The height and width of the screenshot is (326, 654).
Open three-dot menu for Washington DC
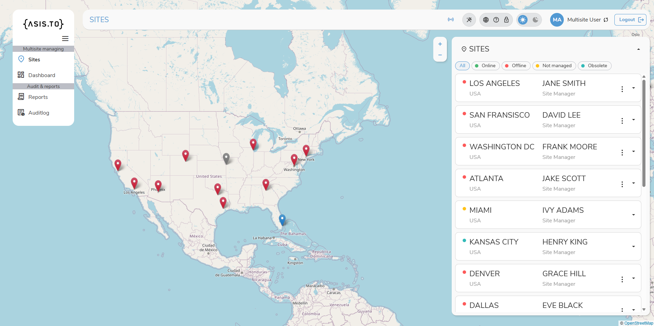point(622,152)
